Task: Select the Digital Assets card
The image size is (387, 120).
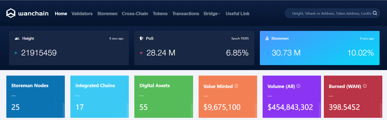Action: tap(164, 97)
